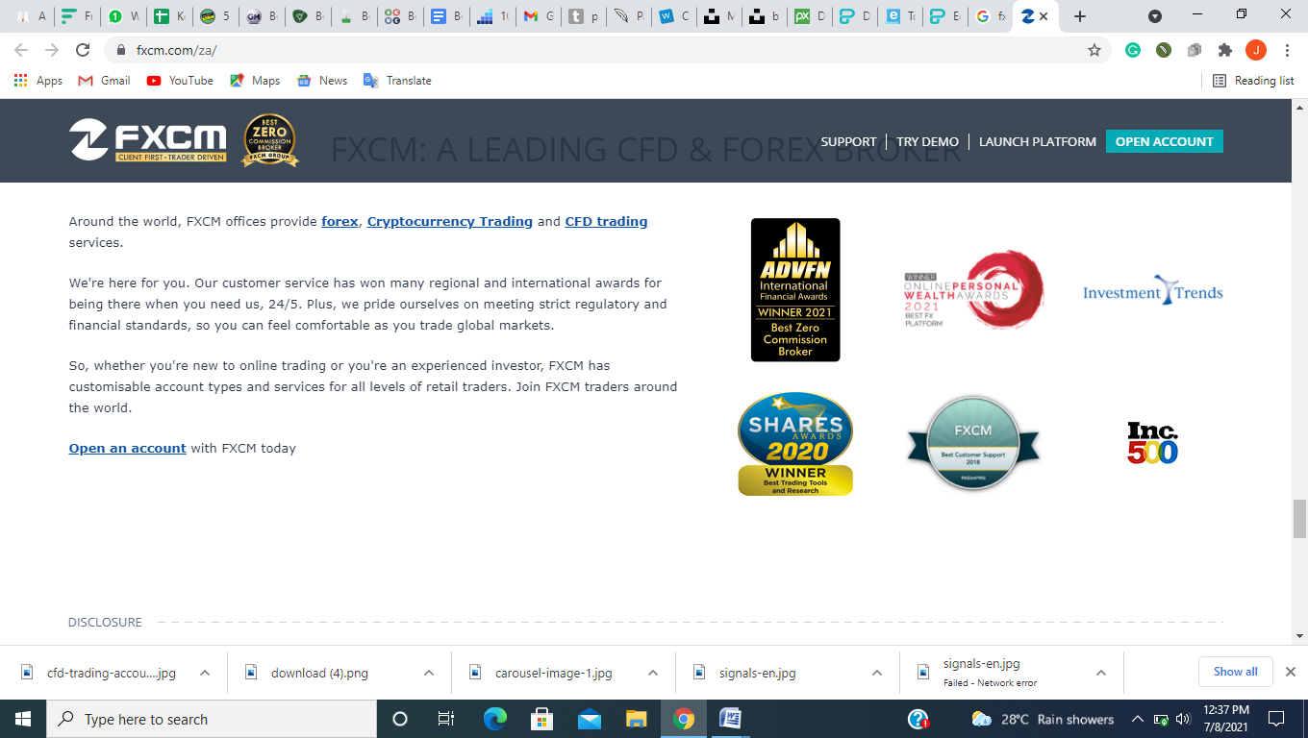Open the Chrome profile avatar J

point(1255,50)
